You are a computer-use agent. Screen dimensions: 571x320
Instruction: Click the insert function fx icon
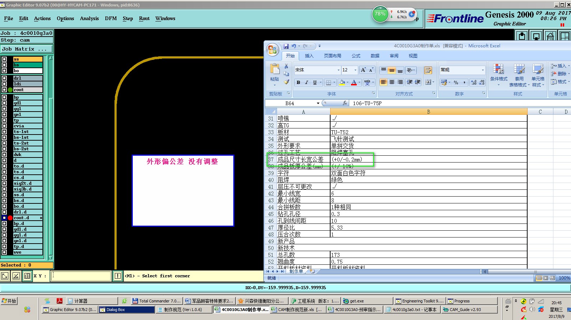click(x=345, y=103)
